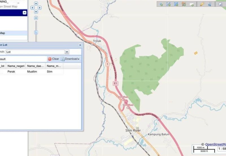Click the zoom slider handle
Image resolution: width=226 pixels, height=156 pixels.
[36, 32]
